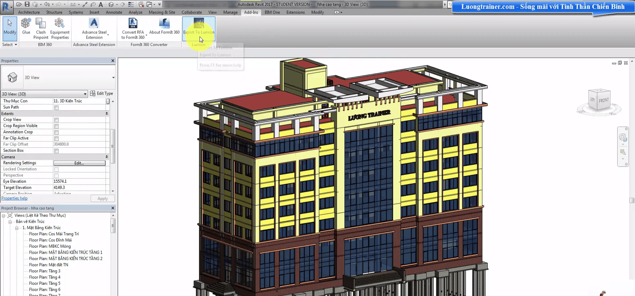The height and width of the screenshot is (296, 635).
Task: Toggle the Thin Lines icon
Action: click(131, 4)
